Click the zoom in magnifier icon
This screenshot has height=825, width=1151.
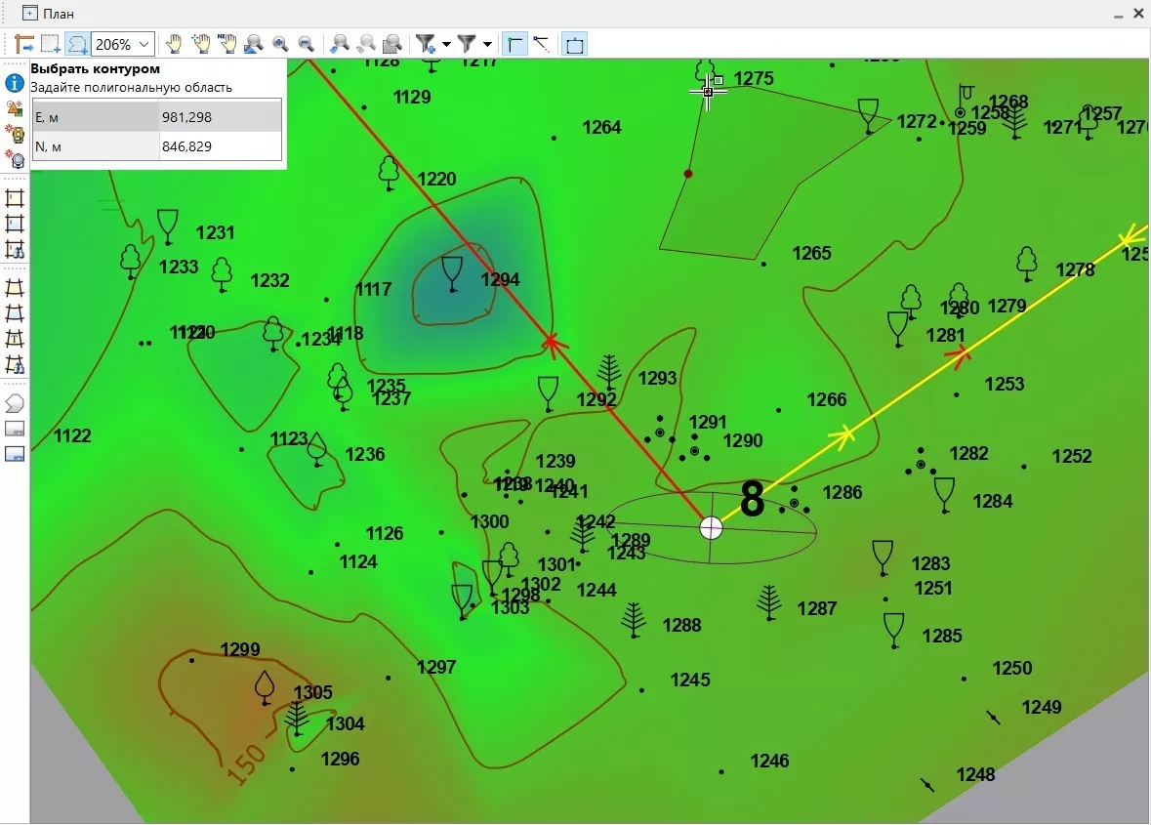click(x=280, y=44)
